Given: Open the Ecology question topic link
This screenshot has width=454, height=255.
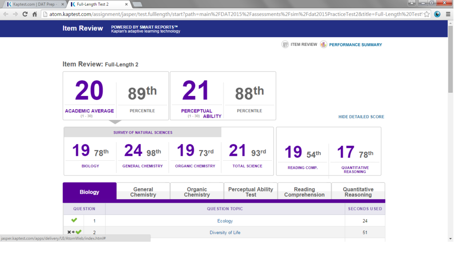Looking at the screenshot, I should point(225,221).
